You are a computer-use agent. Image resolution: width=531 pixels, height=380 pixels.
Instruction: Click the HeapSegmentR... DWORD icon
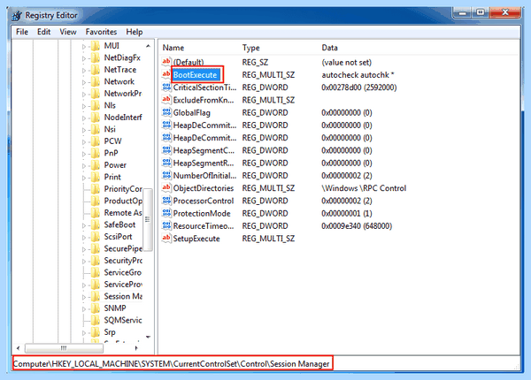[x=166, y=163]
